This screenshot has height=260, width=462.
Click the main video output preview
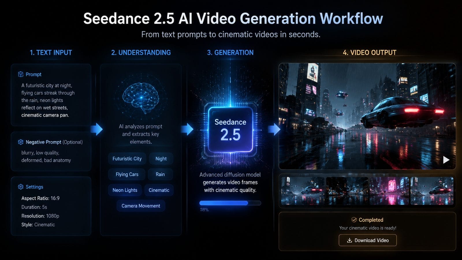click(367, 116)
